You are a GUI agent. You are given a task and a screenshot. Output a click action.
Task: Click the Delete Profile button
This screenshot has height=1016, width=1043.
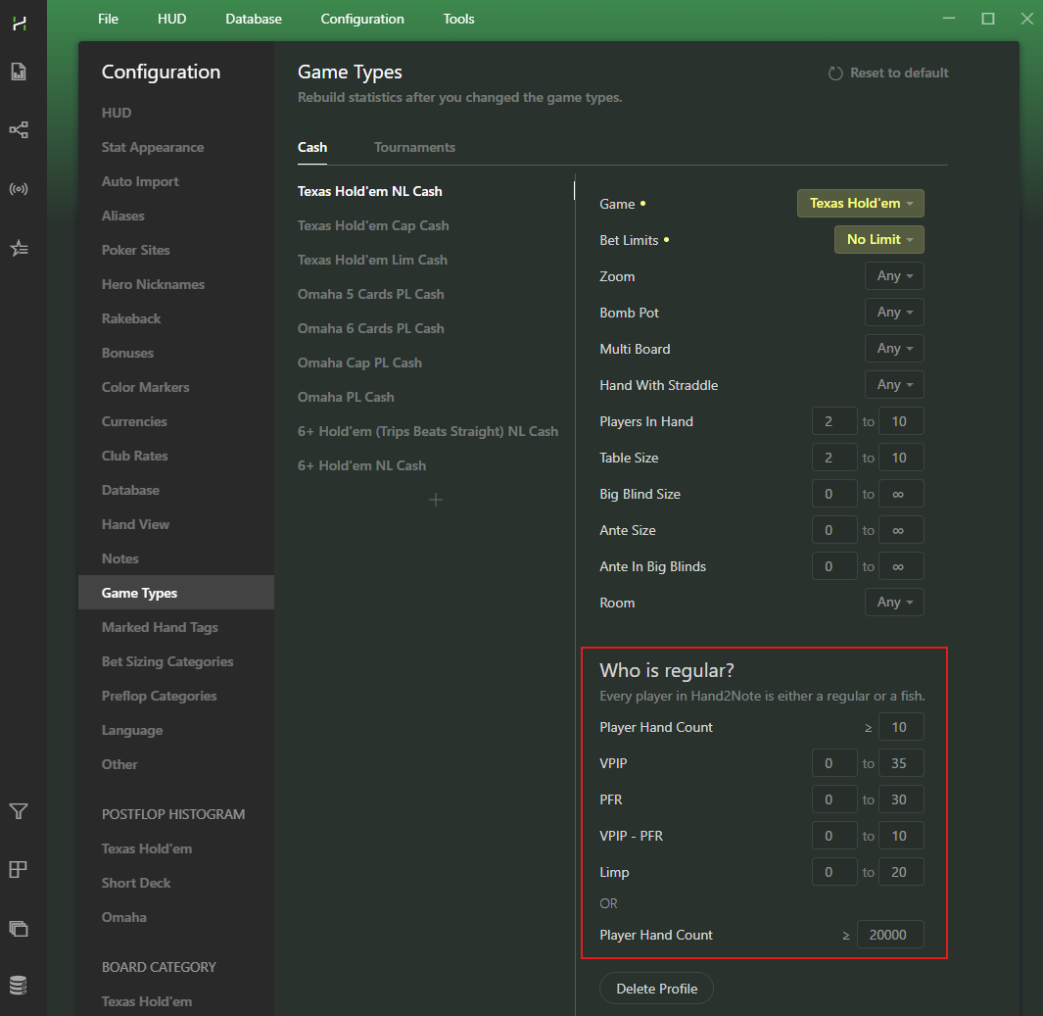pyautogui.click(x=656, y=989)
